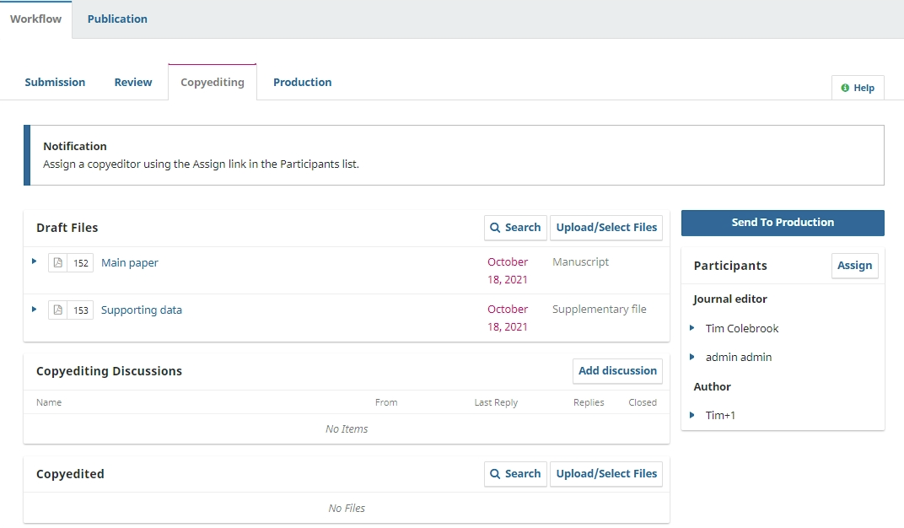Click the PDF icon for Supporting data
904x528 pixels.
tap(58, 310)
